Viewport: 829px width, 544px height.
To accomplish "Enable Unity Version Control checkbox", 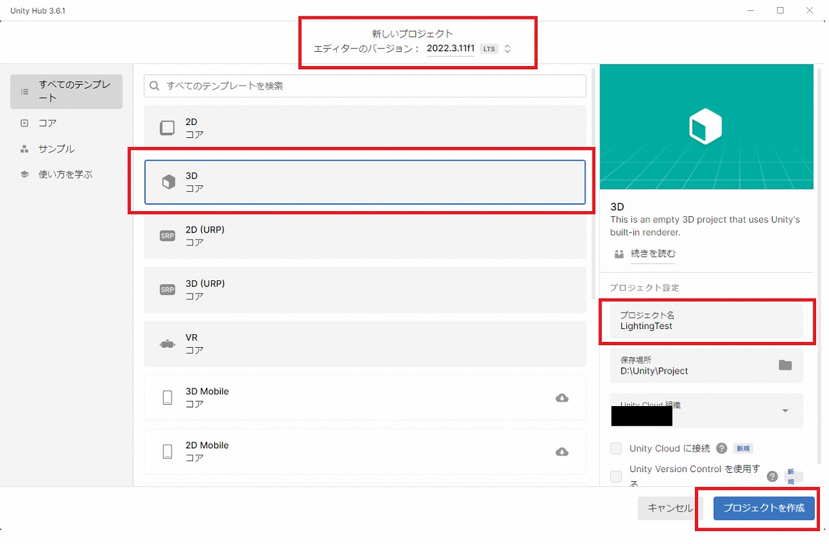I will coord(616,477).
